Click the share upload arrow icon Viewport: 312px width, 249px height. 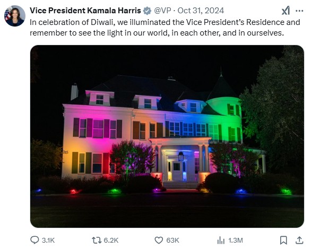tap(299, 241)
